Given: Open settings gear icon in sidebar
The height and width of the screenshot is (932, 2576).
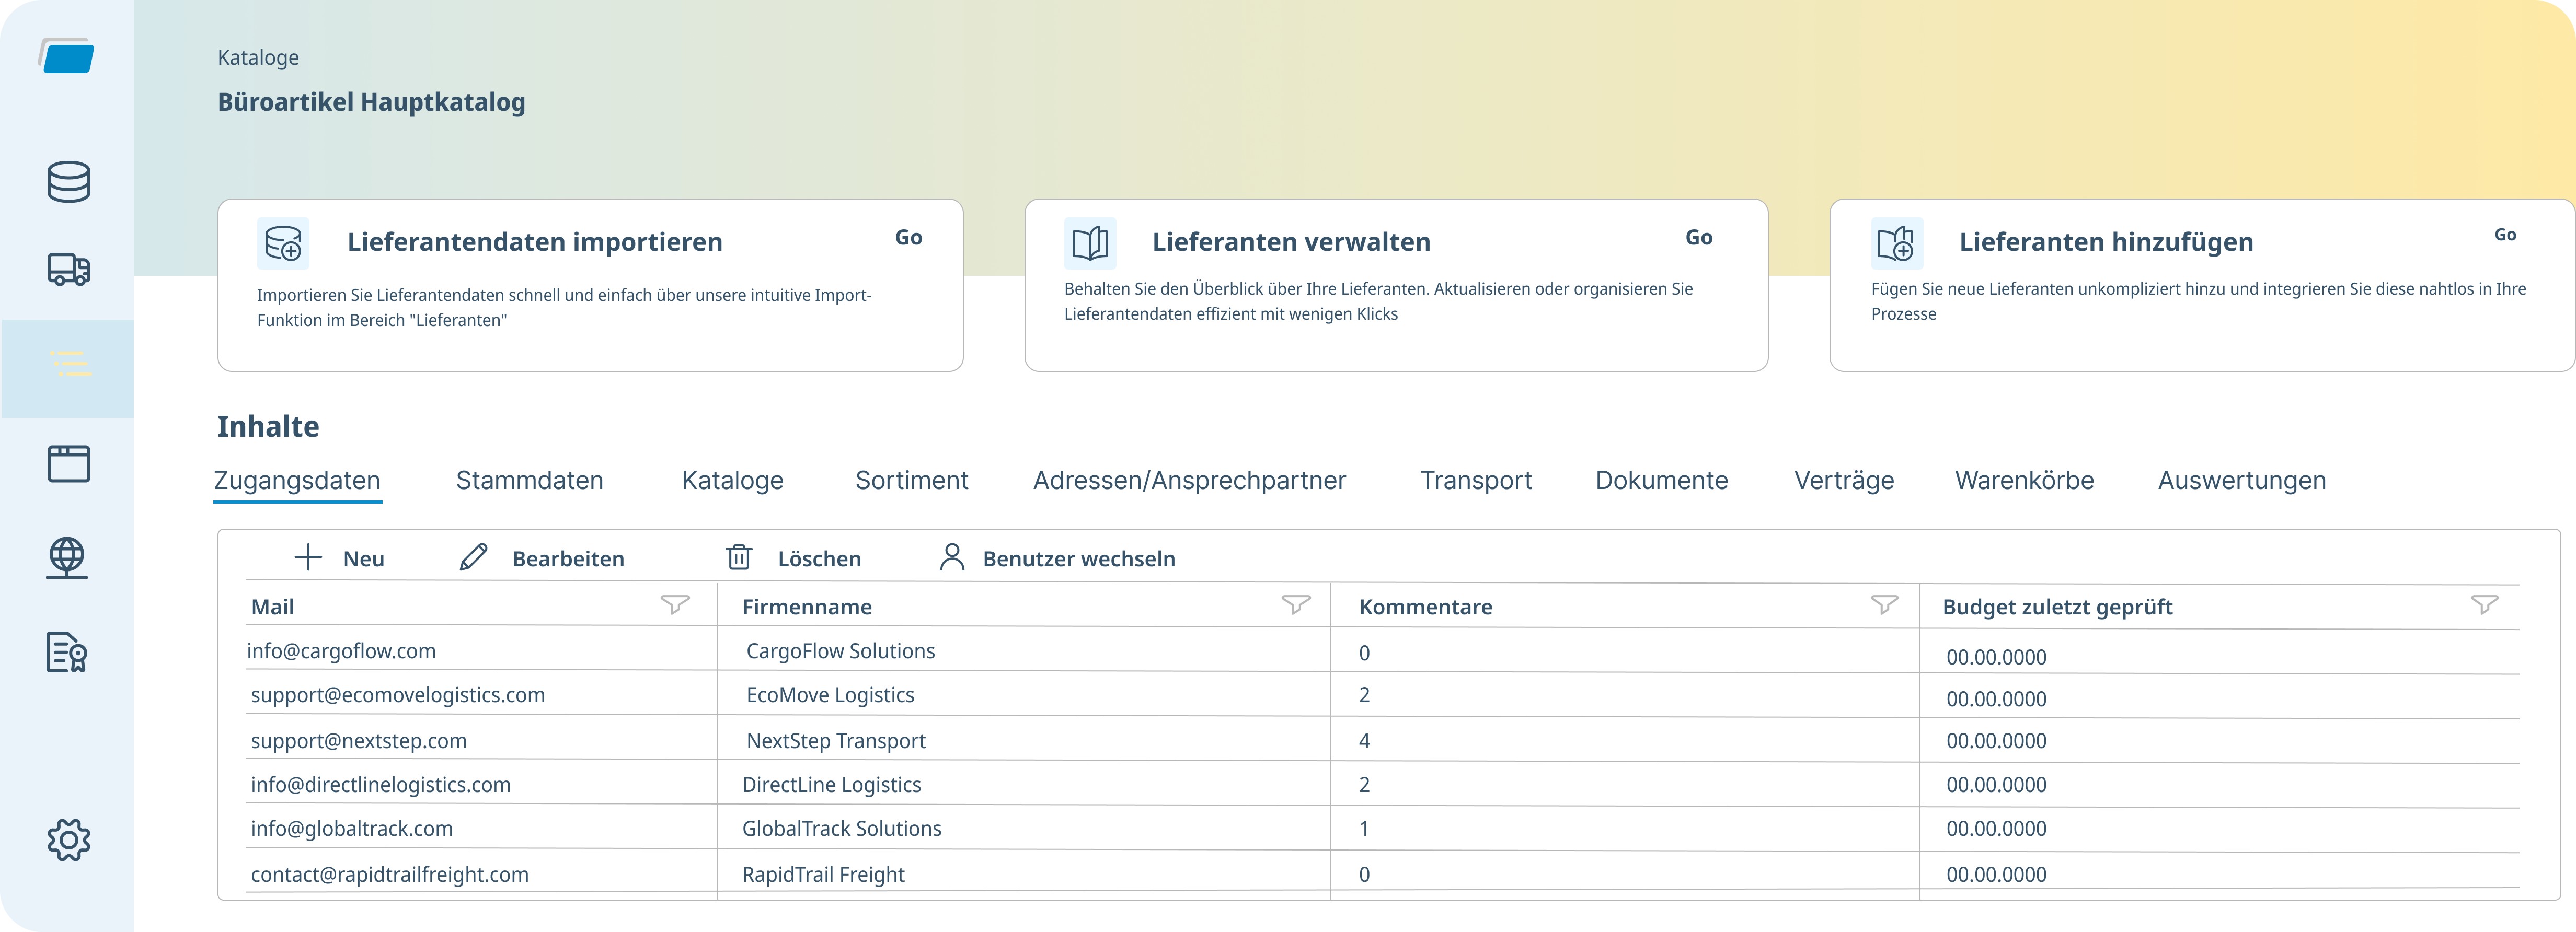Looking at the screenshot, I should click(68, 840).
